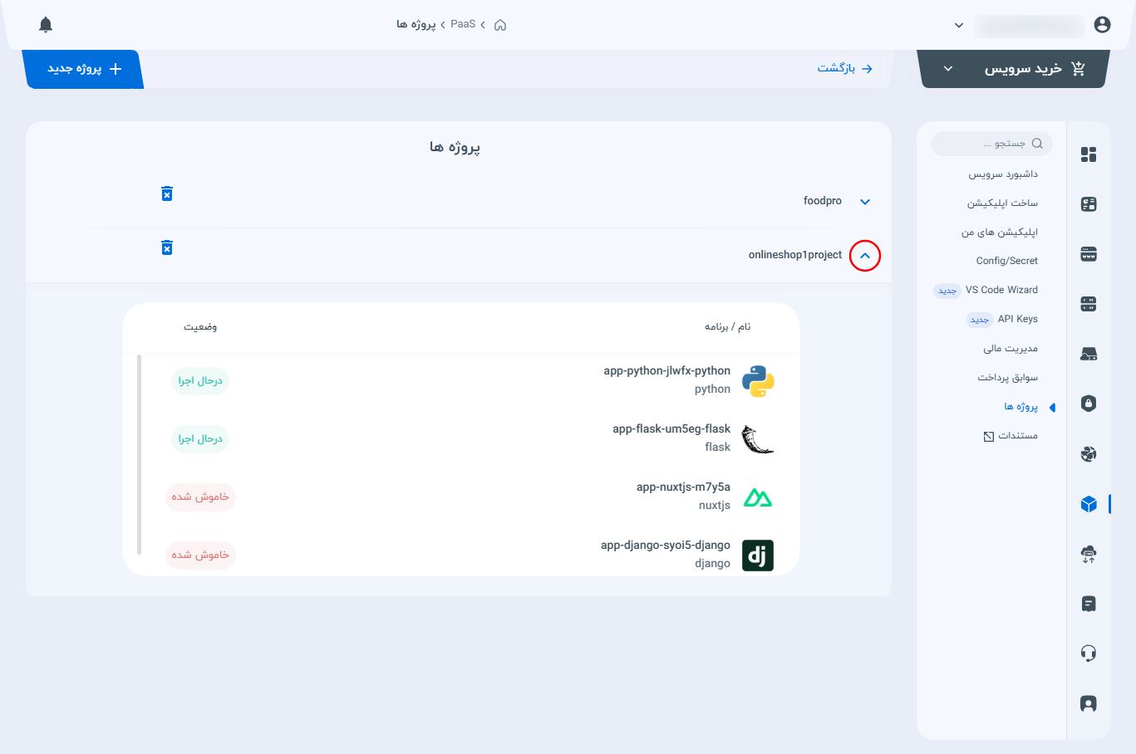The height and width of the screenshot is (754, 1136).
Task: Click درحال اجرا status of the flask app
Action: point(200,439)
